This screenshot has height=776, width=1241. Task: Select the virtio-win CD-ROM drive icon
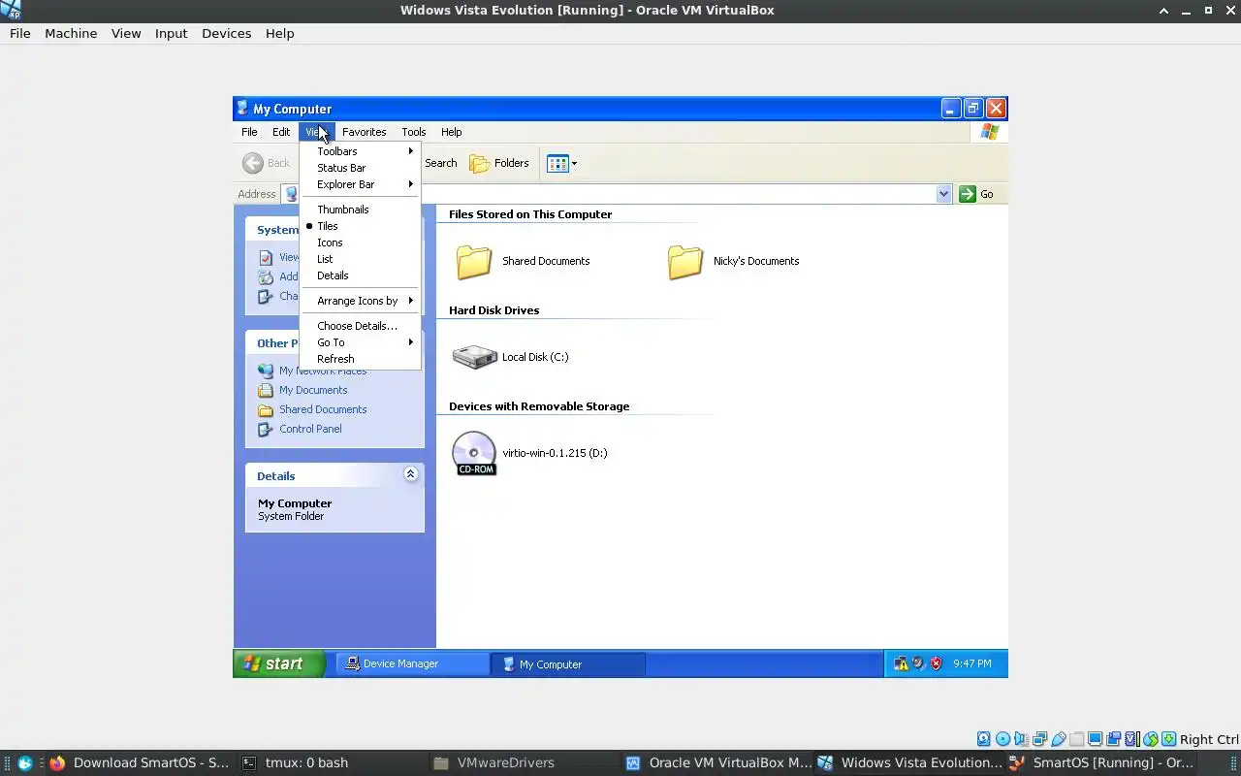[474, 453]
